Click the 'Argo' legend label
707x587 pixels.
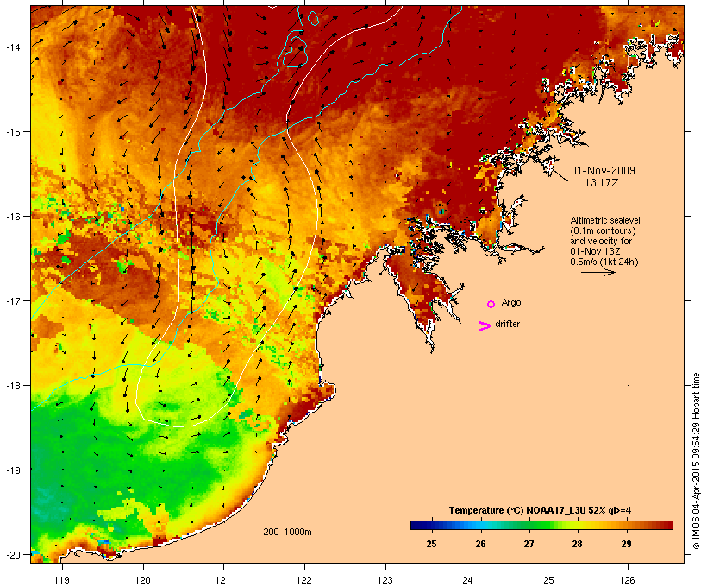(x=511, y=303)
